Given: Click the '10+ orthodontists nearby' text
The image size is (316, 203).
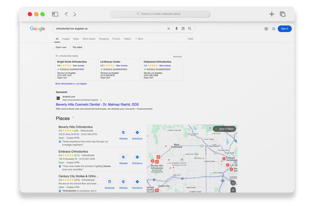Looking at the screenshot, I should (67, 56).
